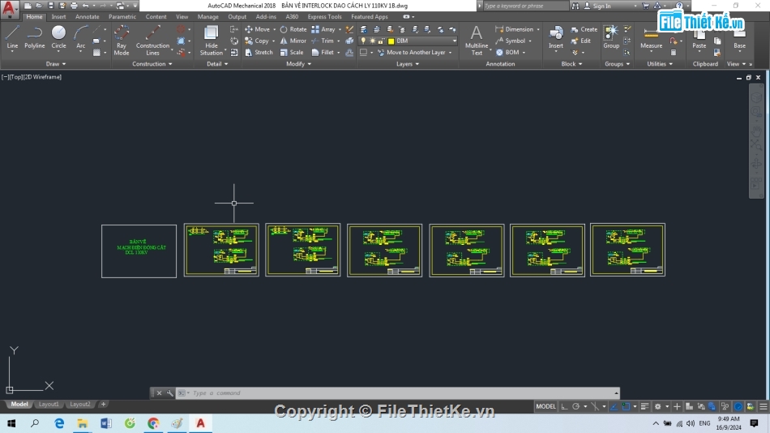Toggle DIM layer bulb on/off icon
Screen dimensions: 770x433
tap(363, 41)
